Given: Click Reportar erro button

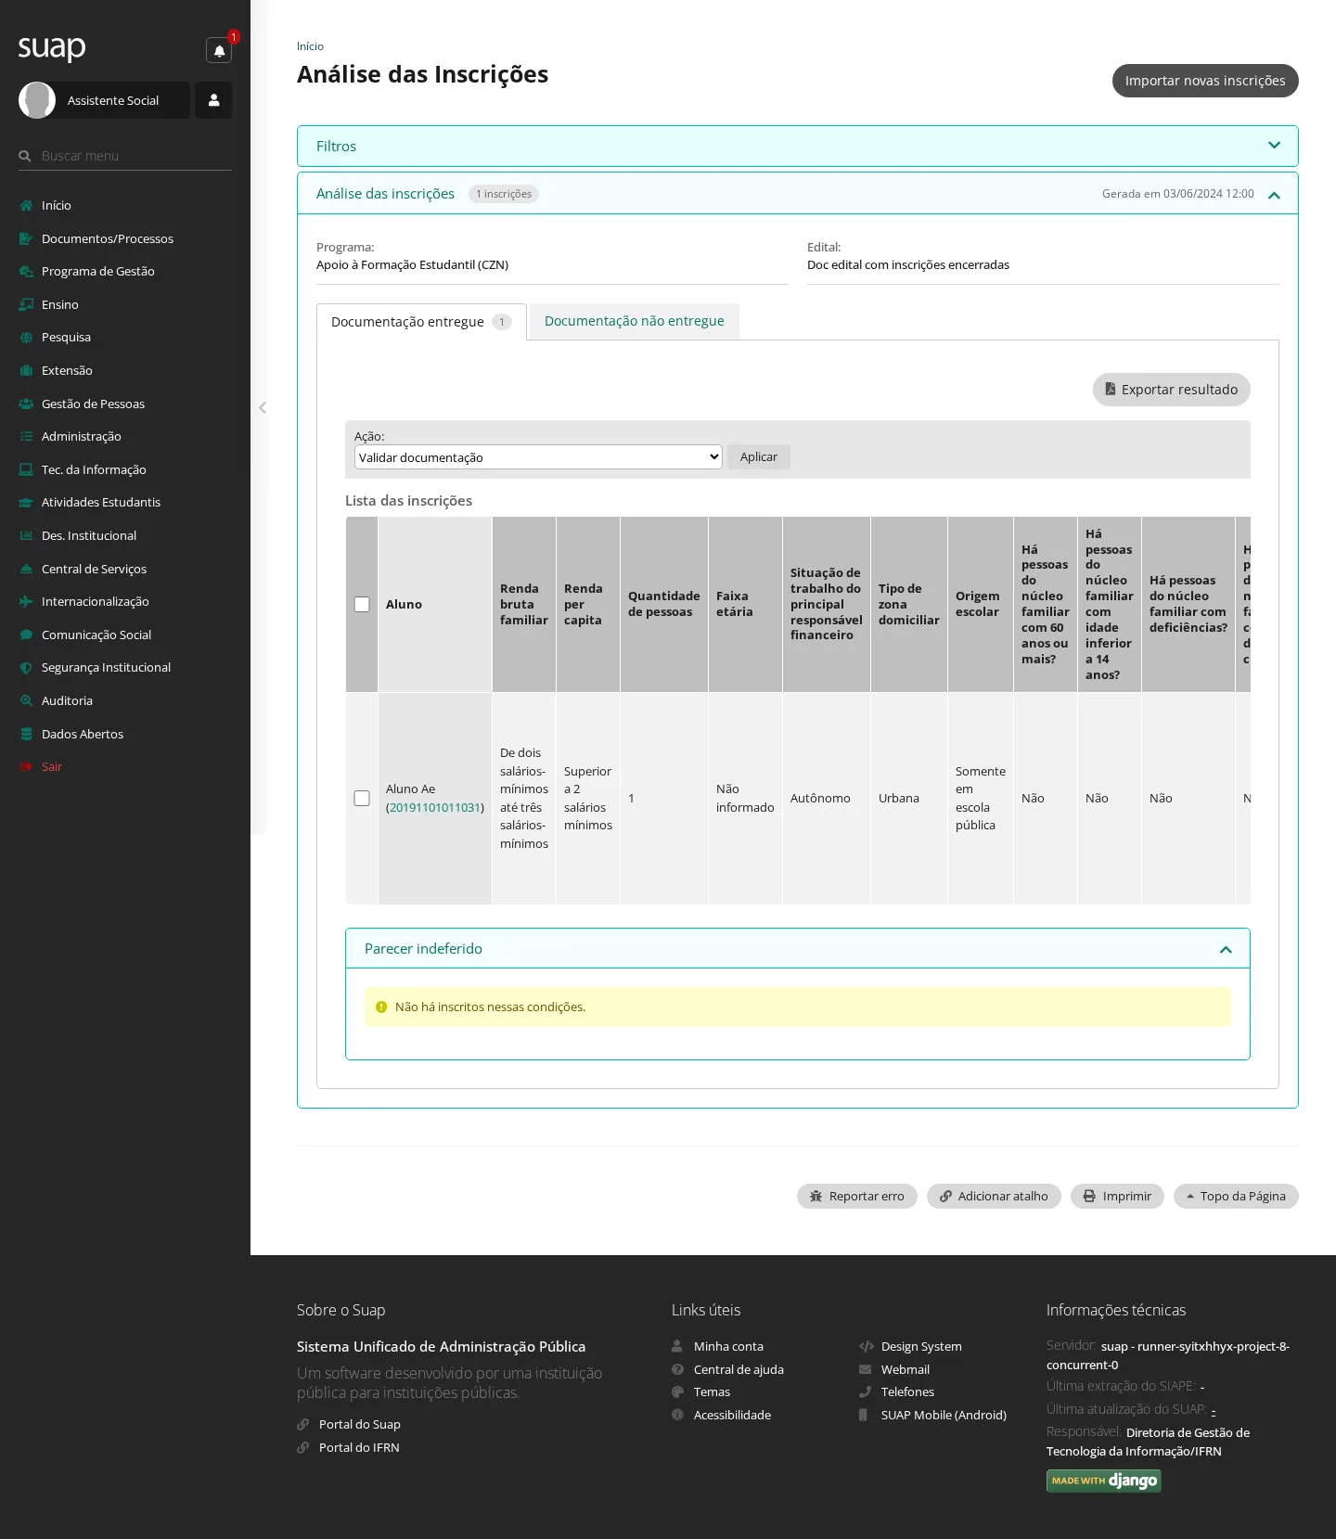Looking at the screenshot, I should tap(857, 1196).
